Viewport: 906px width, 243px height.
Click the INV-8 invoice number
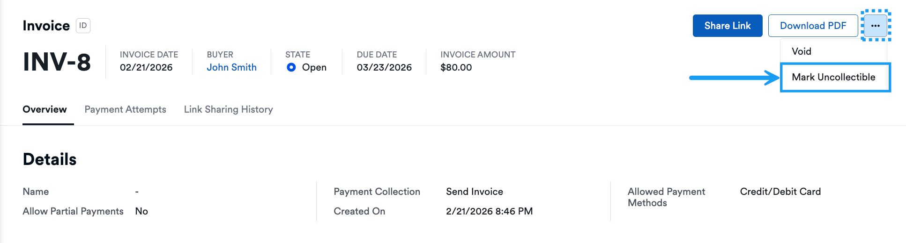[x=57, y=62]
